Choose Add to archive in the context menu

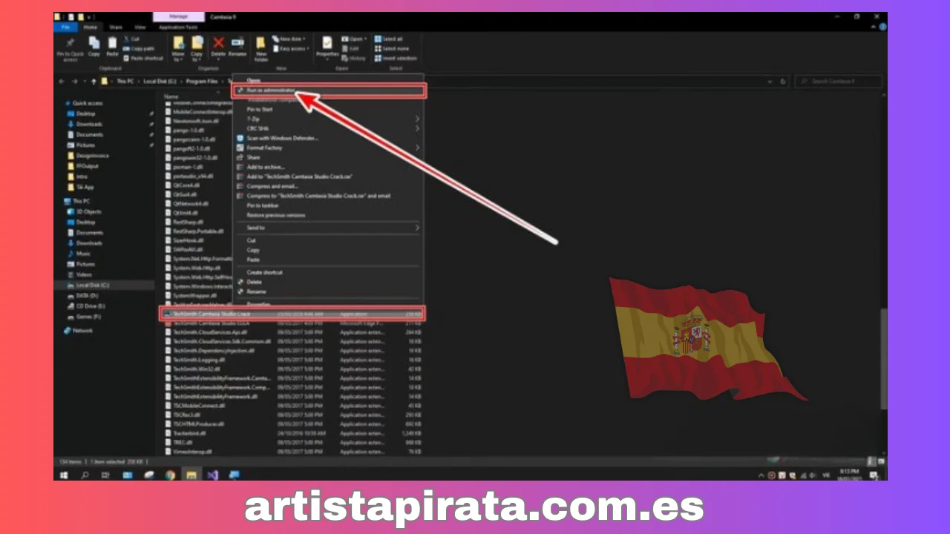coord(329,167)
